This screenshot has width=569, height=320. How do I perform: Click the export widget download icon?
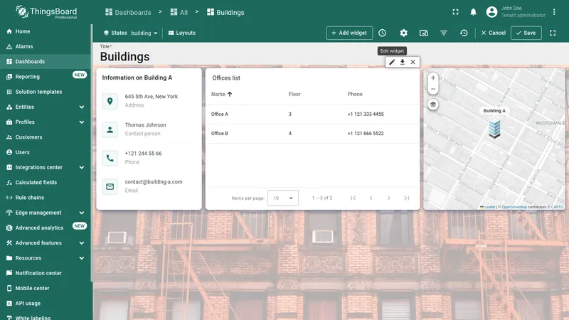(x=403, y=62)
